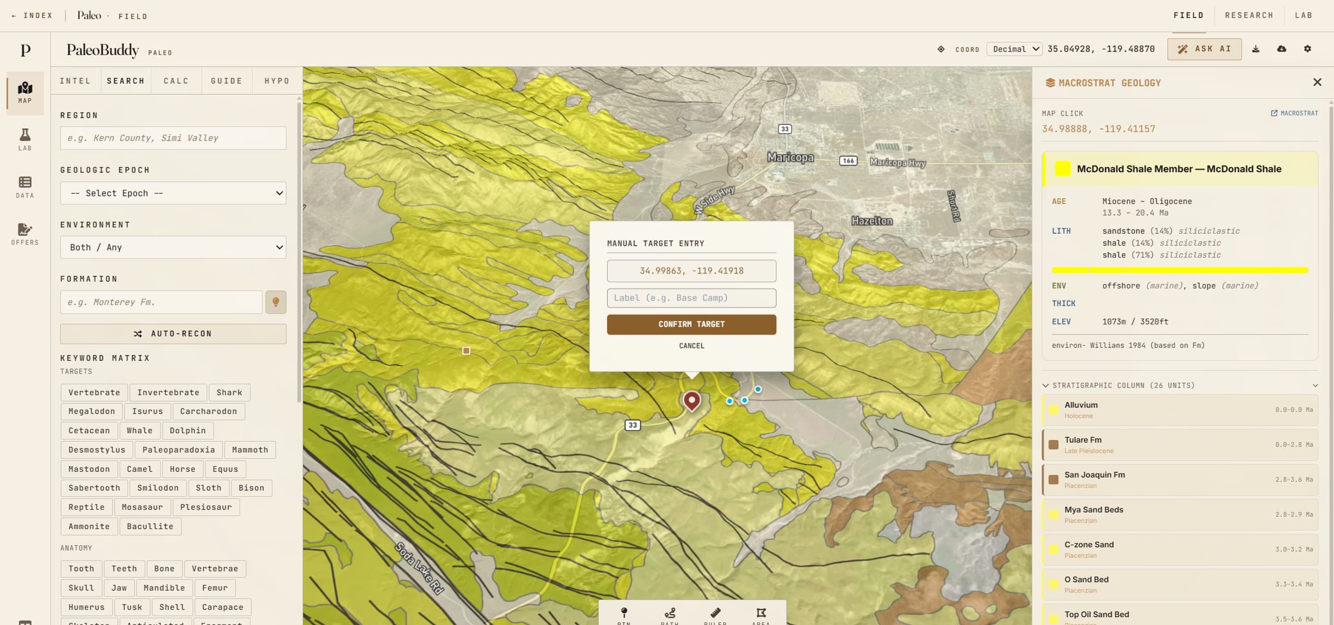
Task: Open the Decimal coordinate format dropdown
Action: (1015, 49)
